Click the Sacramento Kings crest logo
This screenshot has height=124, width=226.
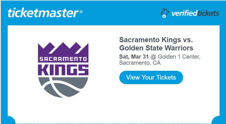[63, 70]
